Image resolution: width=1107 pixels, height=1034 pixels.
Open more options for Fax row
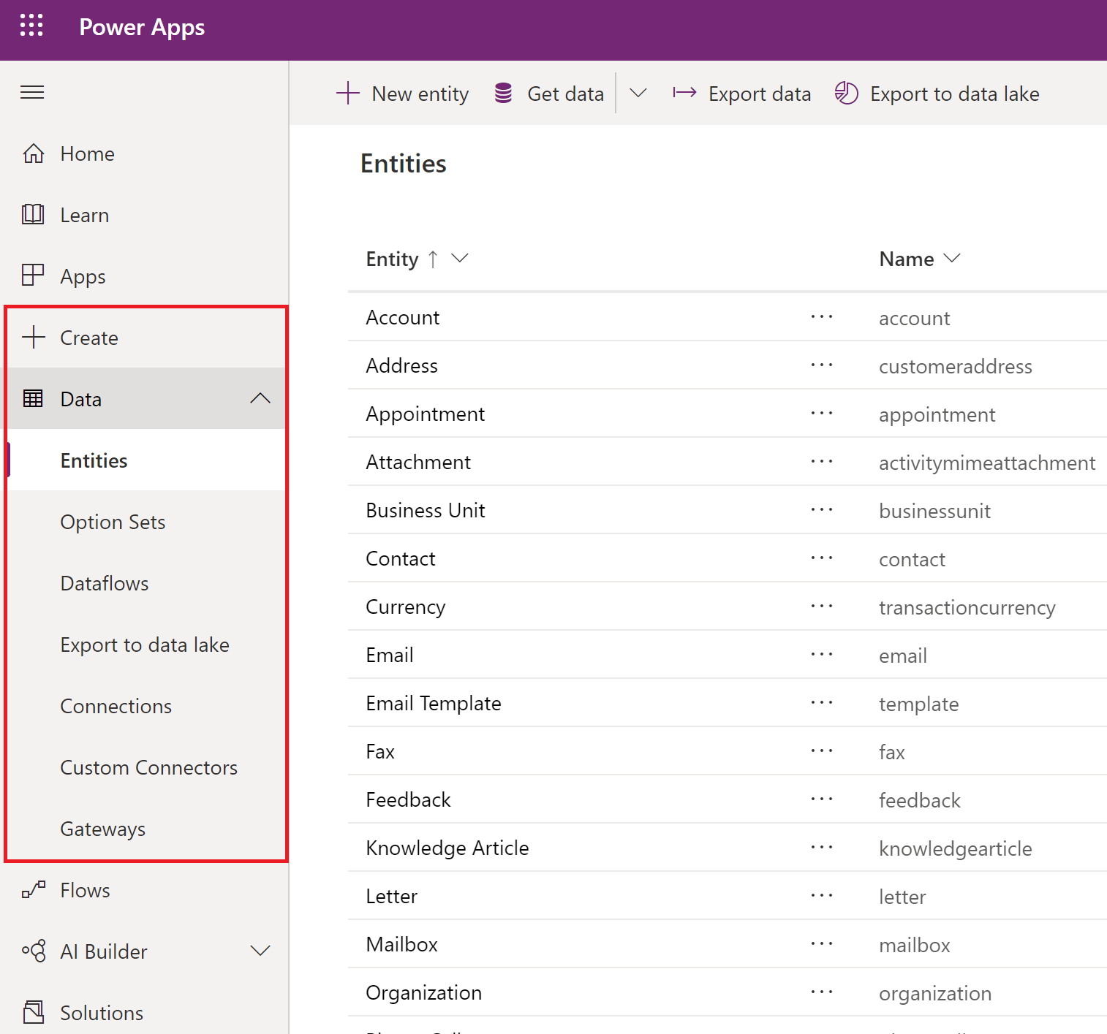(822, 751)
